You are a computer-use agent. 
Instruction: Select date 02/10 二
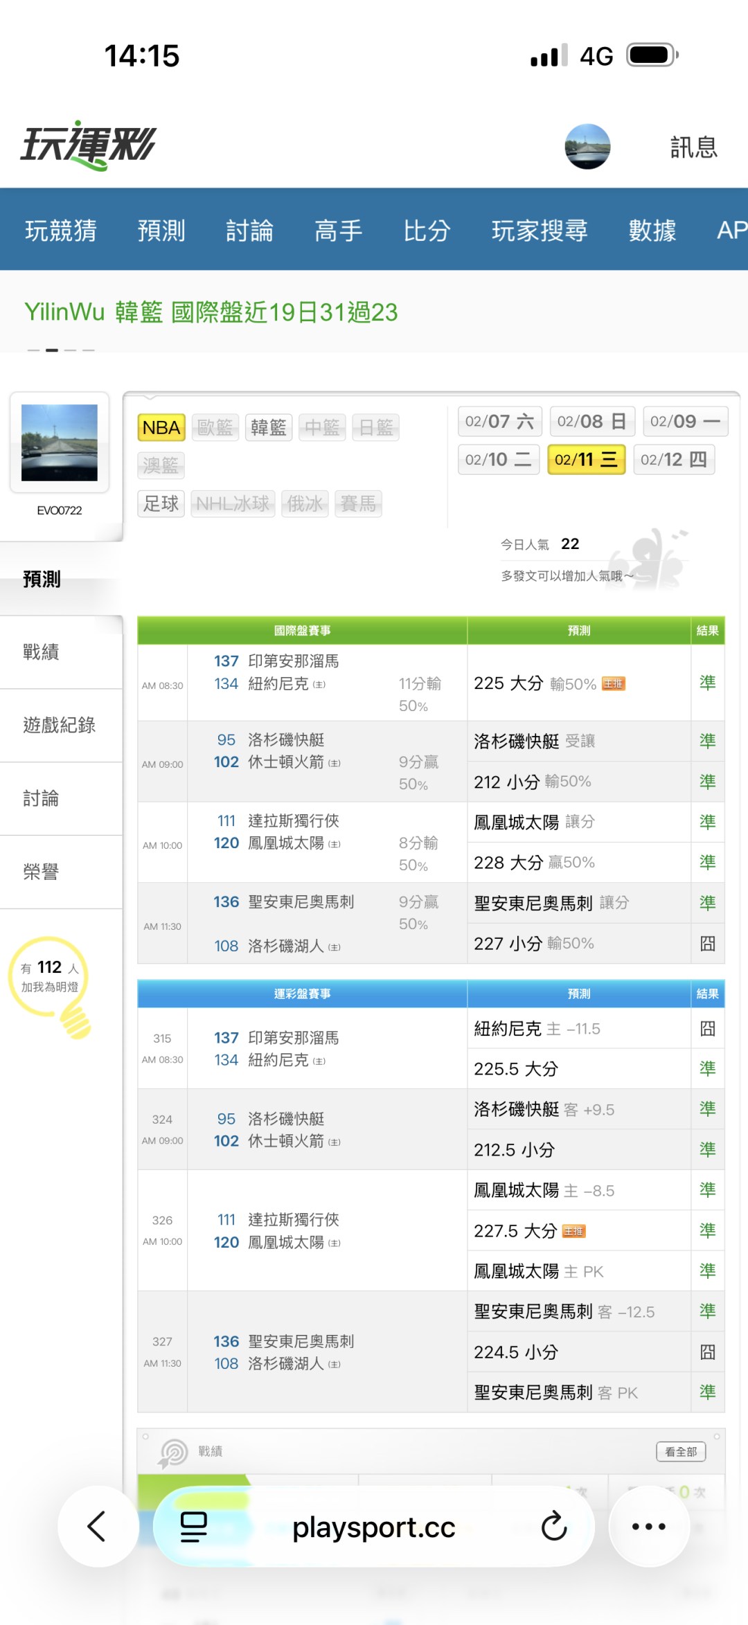(498, 460)
